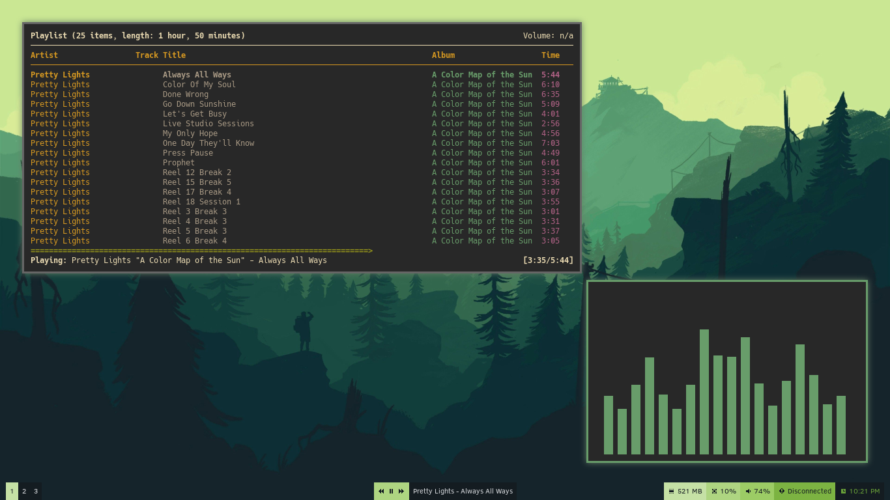Click the 7:03 time value

[551, 143]
